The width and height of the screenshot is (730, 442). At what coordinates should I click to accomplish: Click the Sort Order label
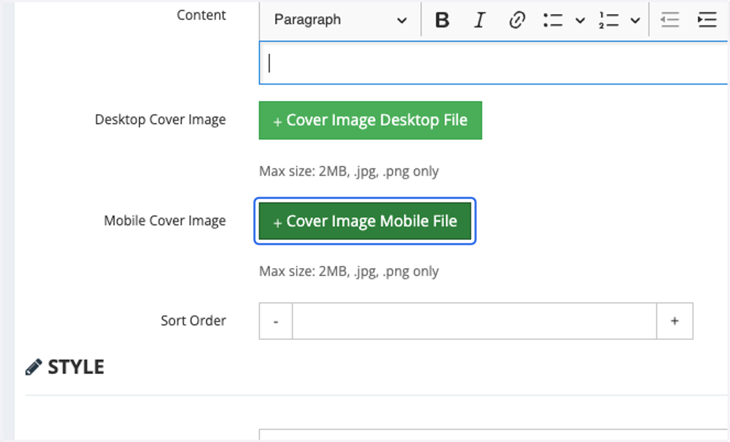point(193,320)
